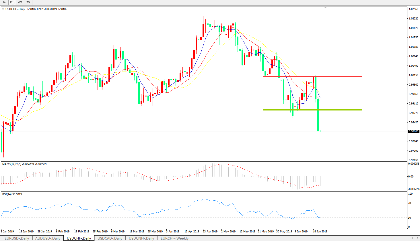Click the 18 Jun 2019 date label
Image resolution: width=420 pixels, height=241 pixels.
pos(320,231)
